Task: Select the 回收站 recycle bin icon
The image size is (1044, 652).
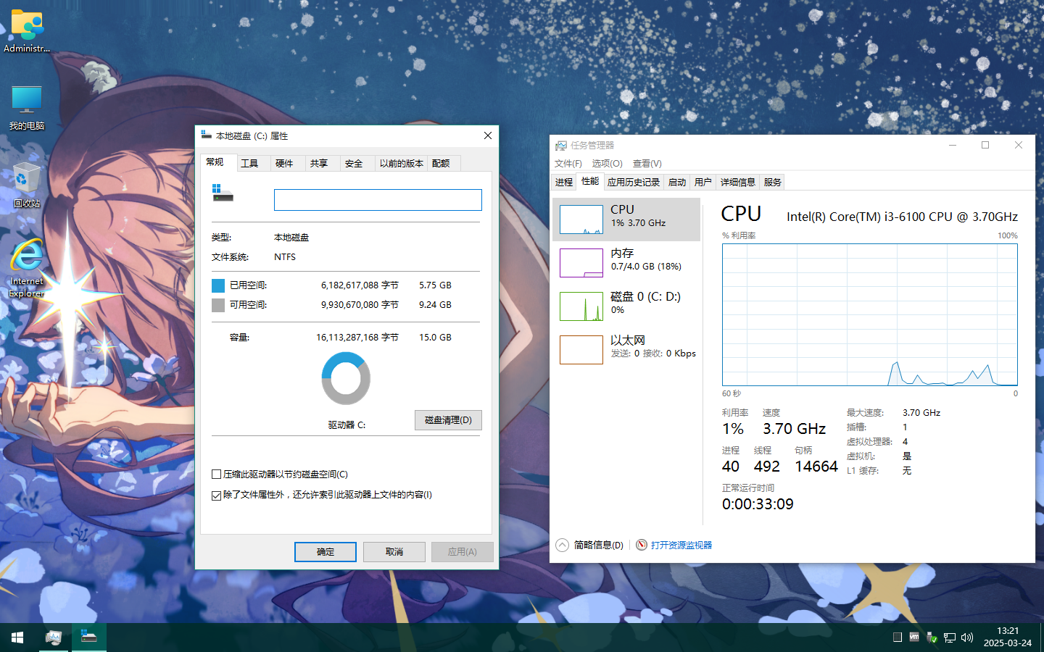Action: point(27,185)
